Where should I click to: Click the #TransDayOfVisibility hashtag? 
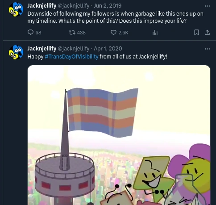71,57
